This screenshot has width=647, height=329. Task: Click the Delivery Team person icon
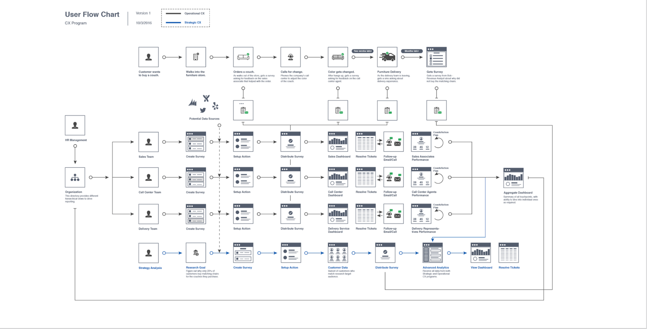pos(148,214)
